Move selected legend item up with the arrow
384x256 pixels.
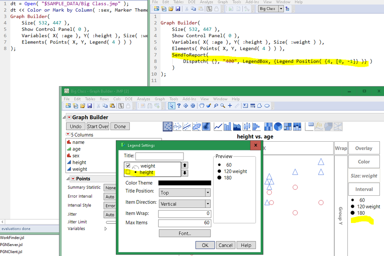(185, 165)
